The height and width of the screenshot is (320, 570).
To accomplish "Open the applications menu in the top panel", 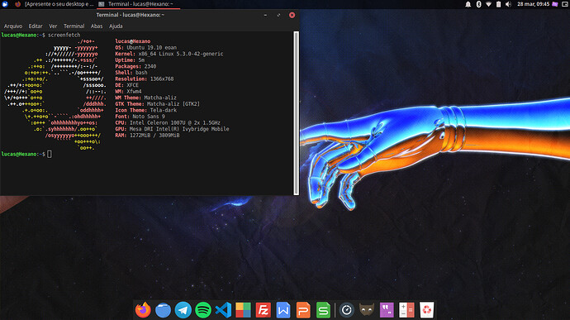I will tap(5, 4).
